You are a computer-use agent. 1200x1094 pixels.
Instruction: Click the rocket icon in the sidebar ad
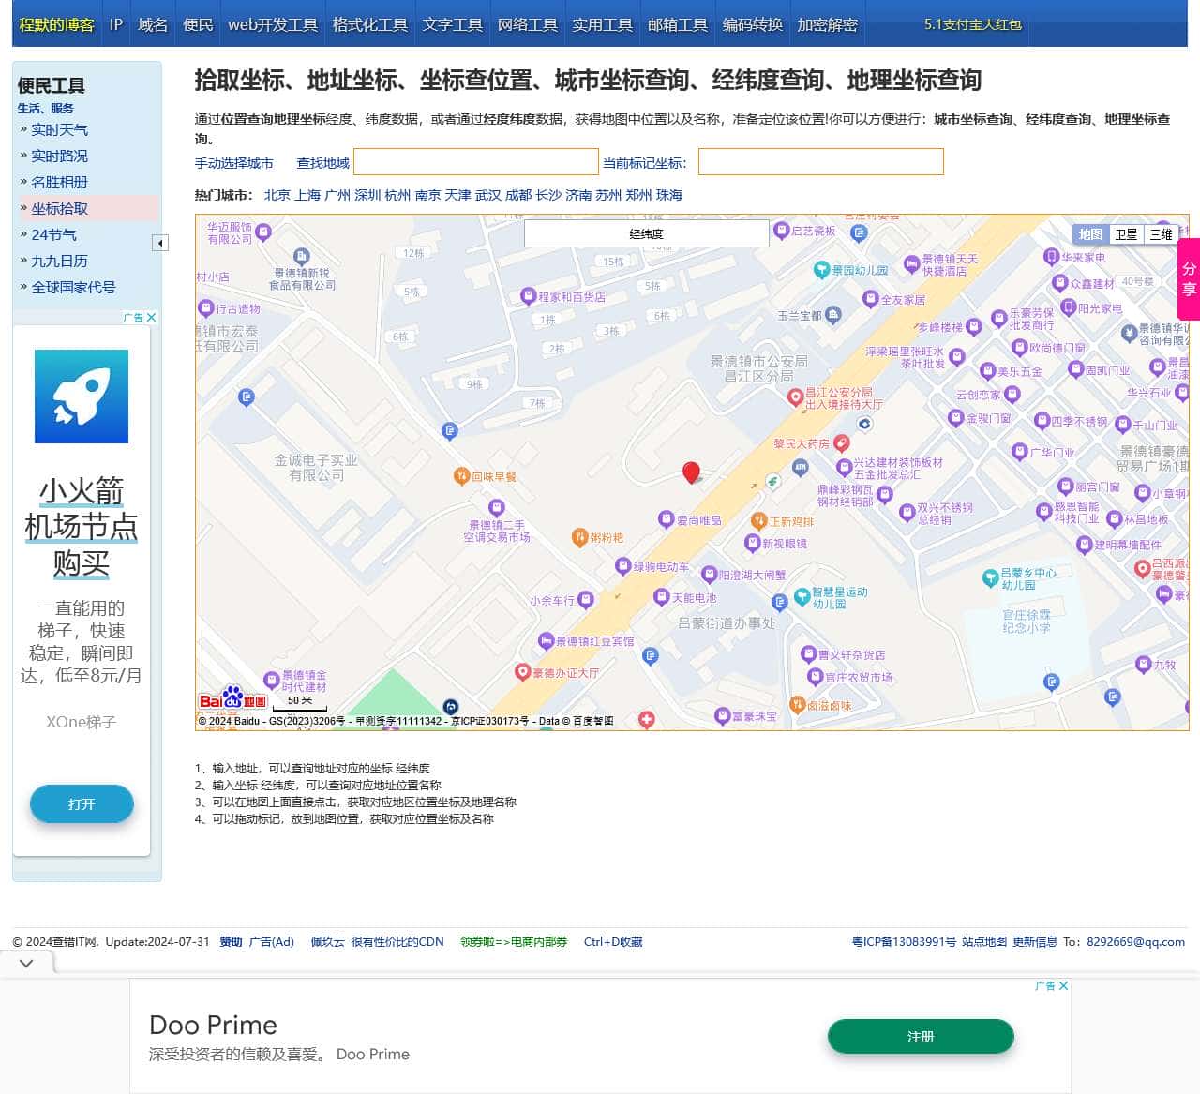click(82, 396)
